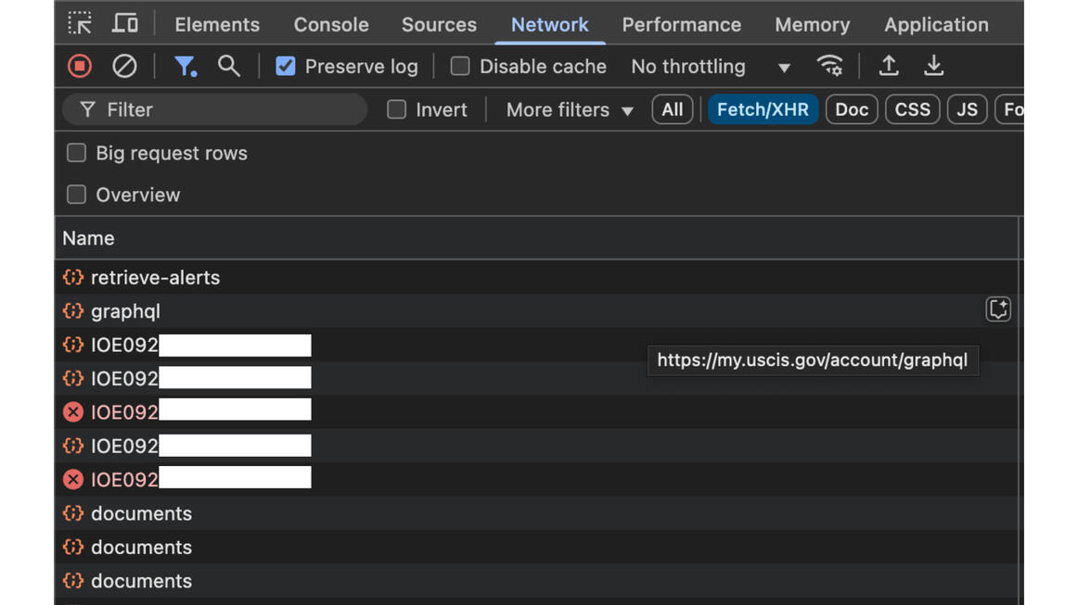Switch to the Console tab

331,25
